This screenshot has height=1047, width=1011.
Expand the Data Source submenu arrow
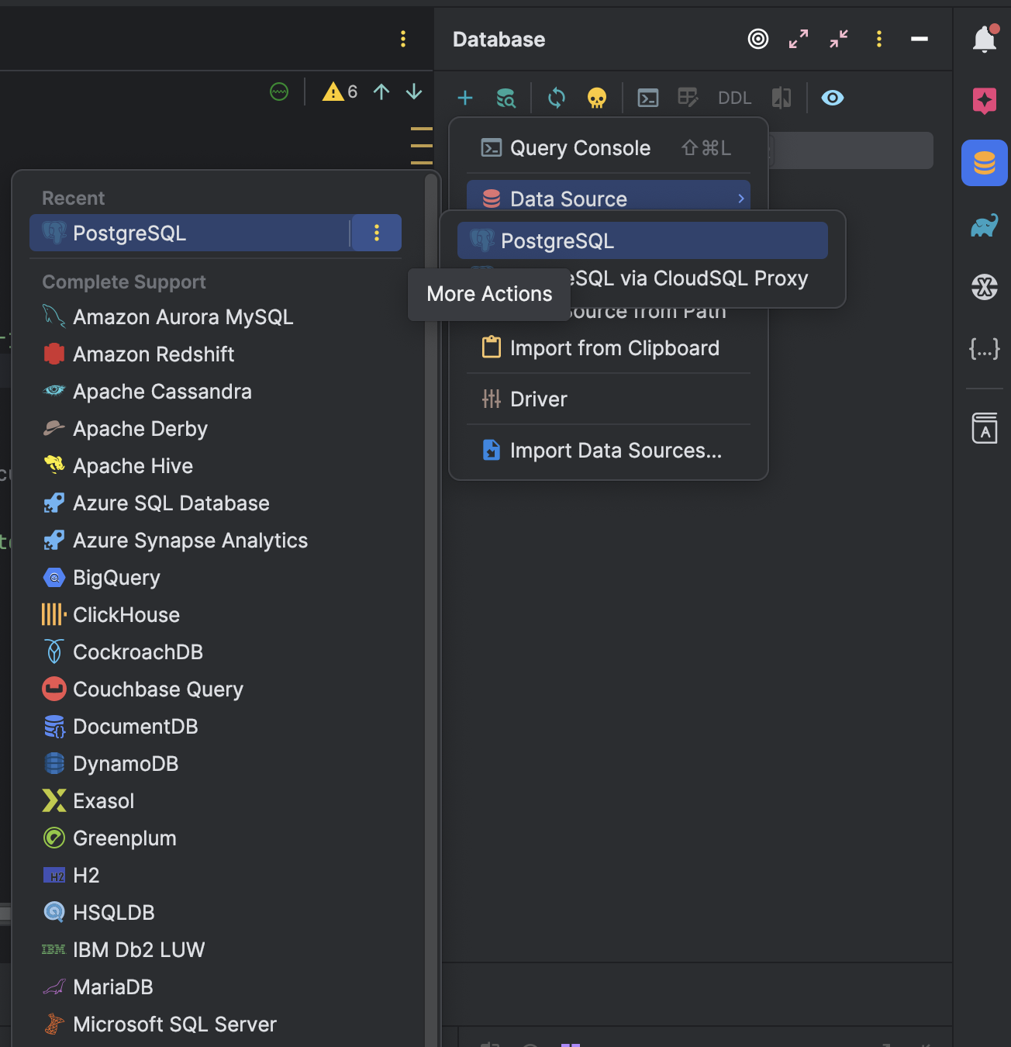(741, 199)
